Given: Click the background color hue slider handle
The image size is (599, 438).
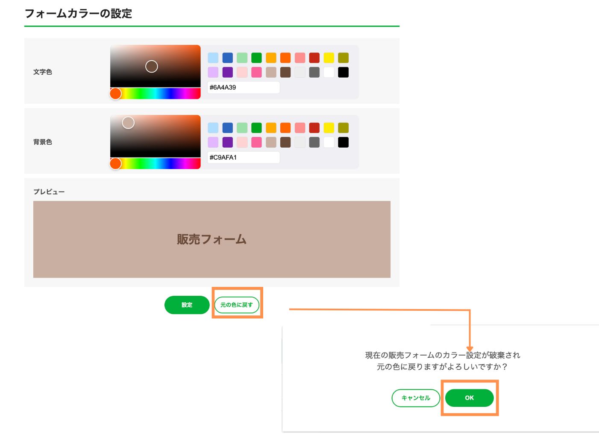Looking at the screenshot, I should 116,164.
